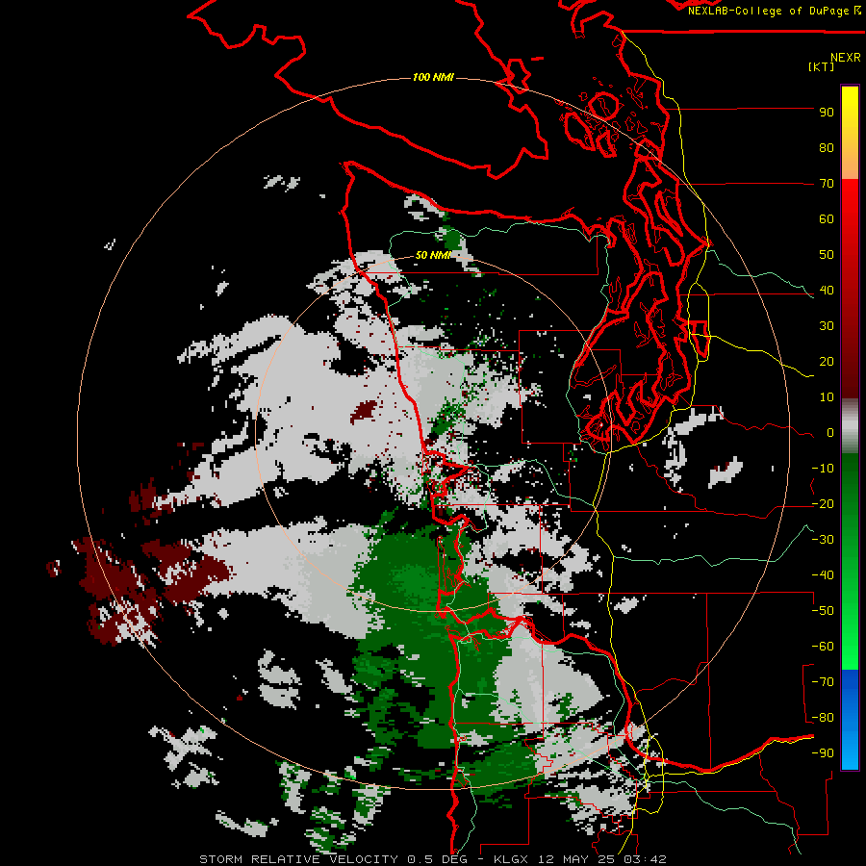Click the -40 value on velocity scale

click(823, 575)
